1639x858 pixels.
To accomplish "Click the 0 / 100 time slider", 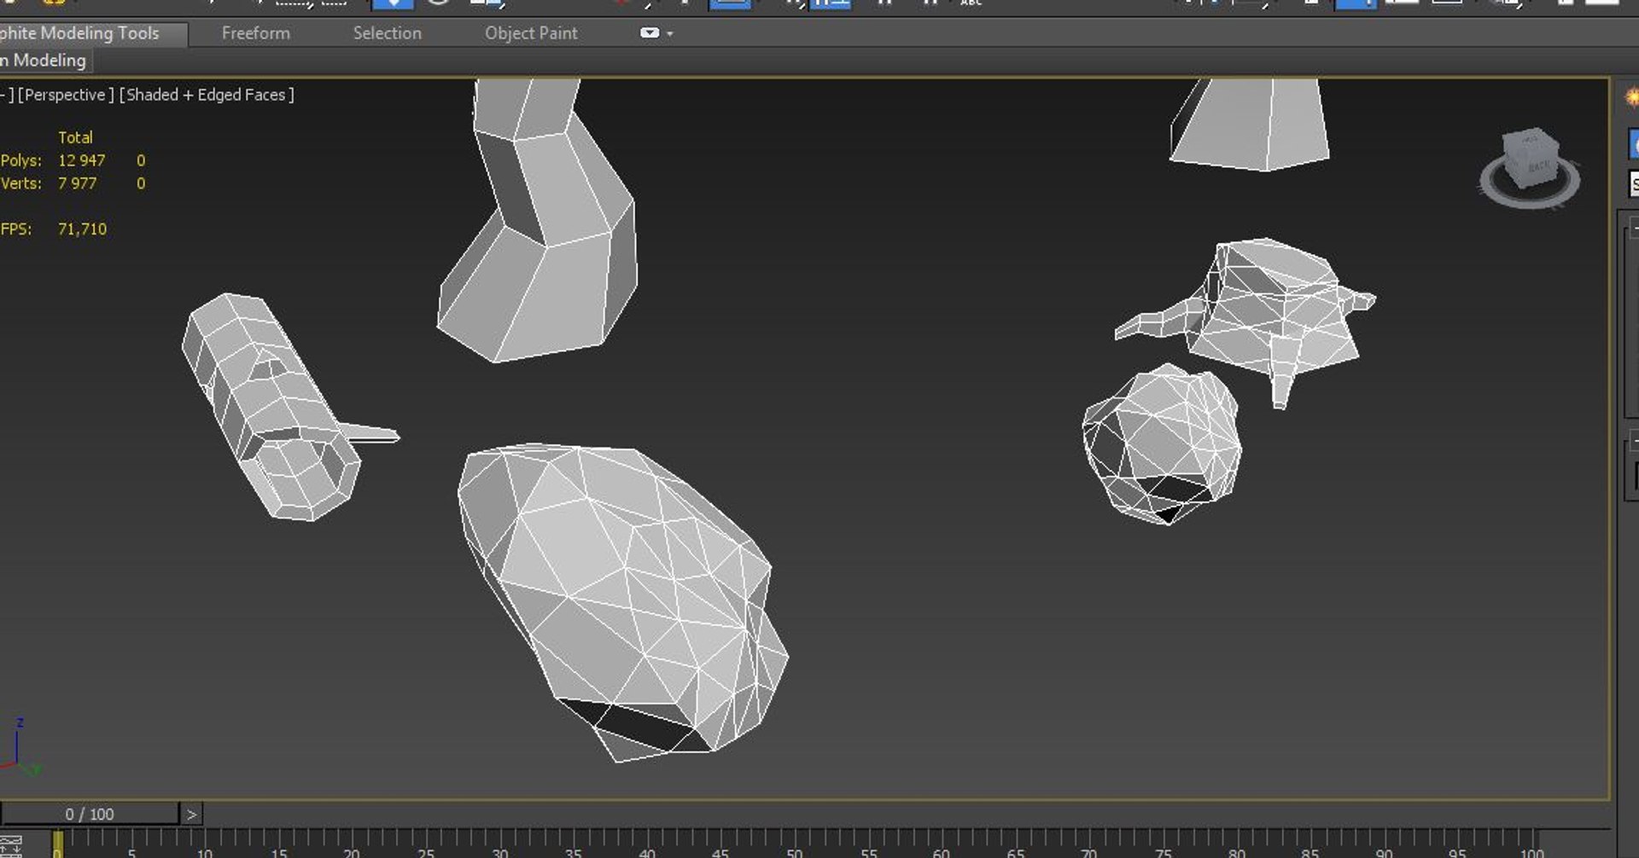I will point(90,815).
